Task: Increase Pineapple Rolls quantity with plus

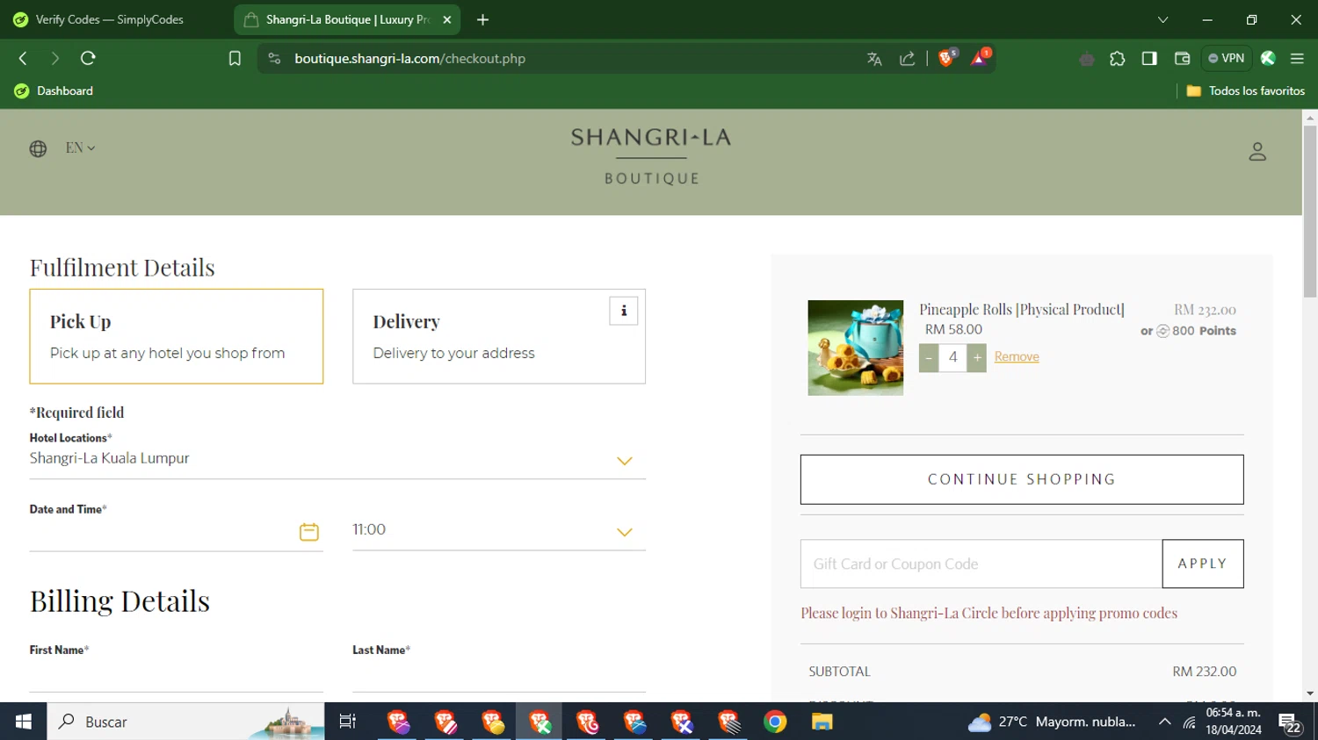Action: click(x=977, y=358)
